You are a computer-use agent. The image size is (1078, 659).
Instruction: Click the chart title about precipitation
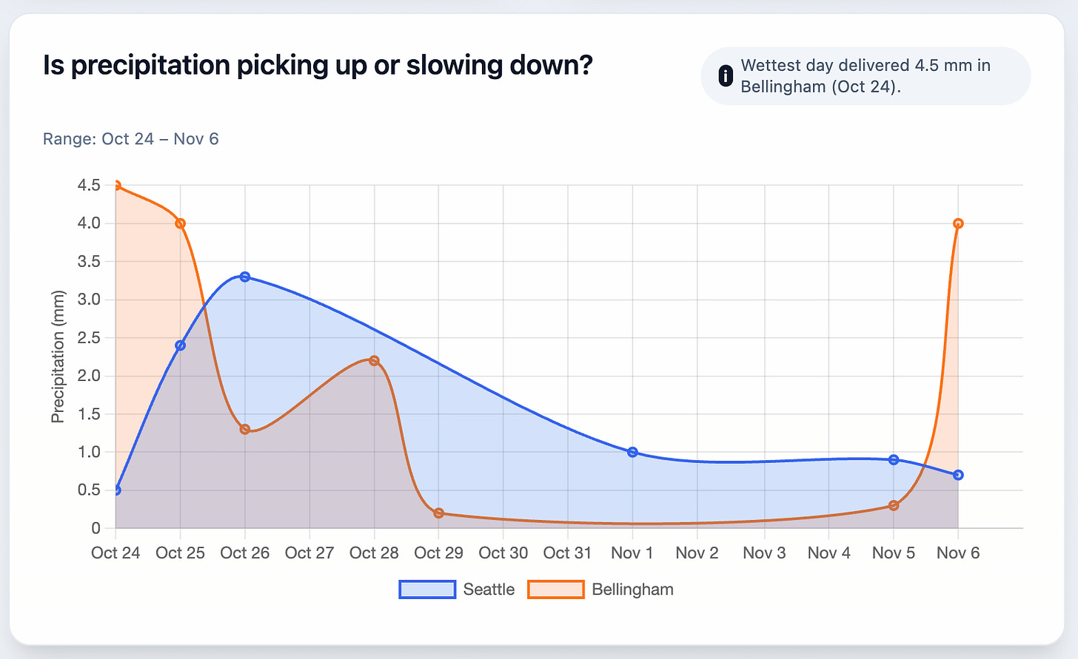(318, 65)
